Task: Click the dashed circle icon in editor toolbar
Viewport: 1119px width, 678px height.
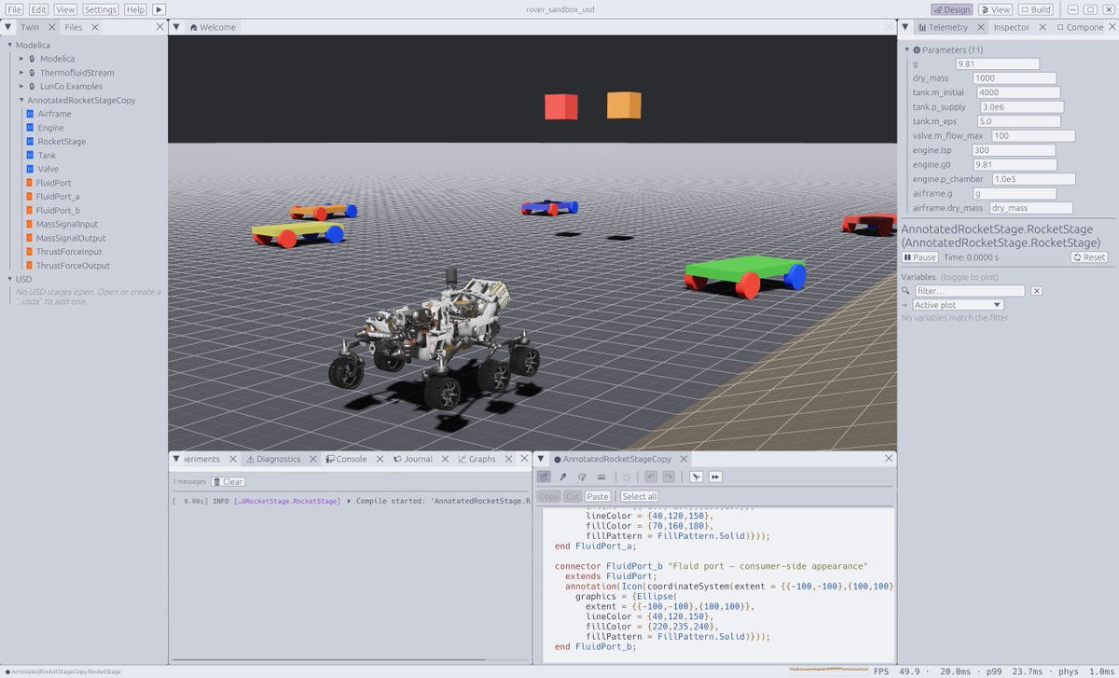Action: click(627, 477)
